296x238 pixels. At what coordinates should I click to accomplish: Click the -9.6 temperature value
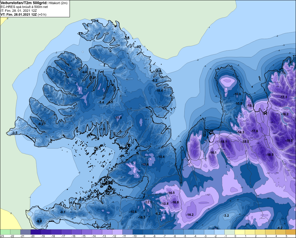85,72
